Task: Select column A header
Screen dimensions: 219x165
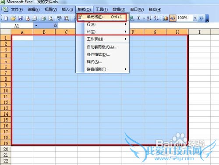Action: point(22,32)
